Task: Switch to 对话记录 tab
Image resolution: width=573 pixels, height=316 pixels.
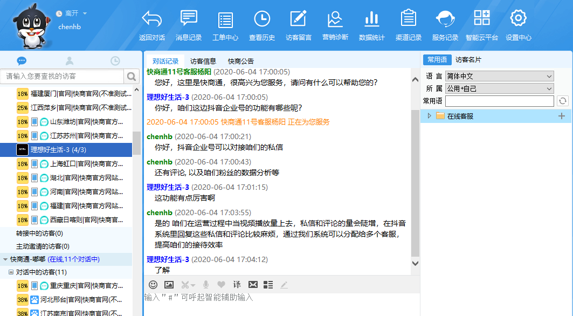Action: click(x=165, y=61)
